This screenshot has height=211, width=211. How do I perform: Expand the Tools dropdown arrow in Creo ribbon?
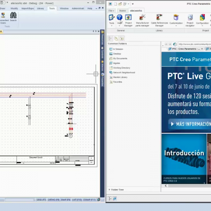(x=112, y=26)
